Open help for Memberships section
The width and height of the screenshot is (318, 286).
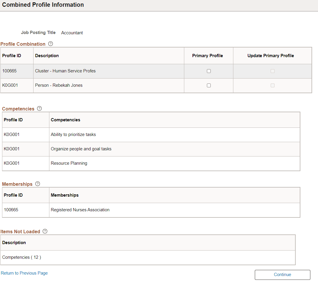pyautogui.click(x=37, y=184)
